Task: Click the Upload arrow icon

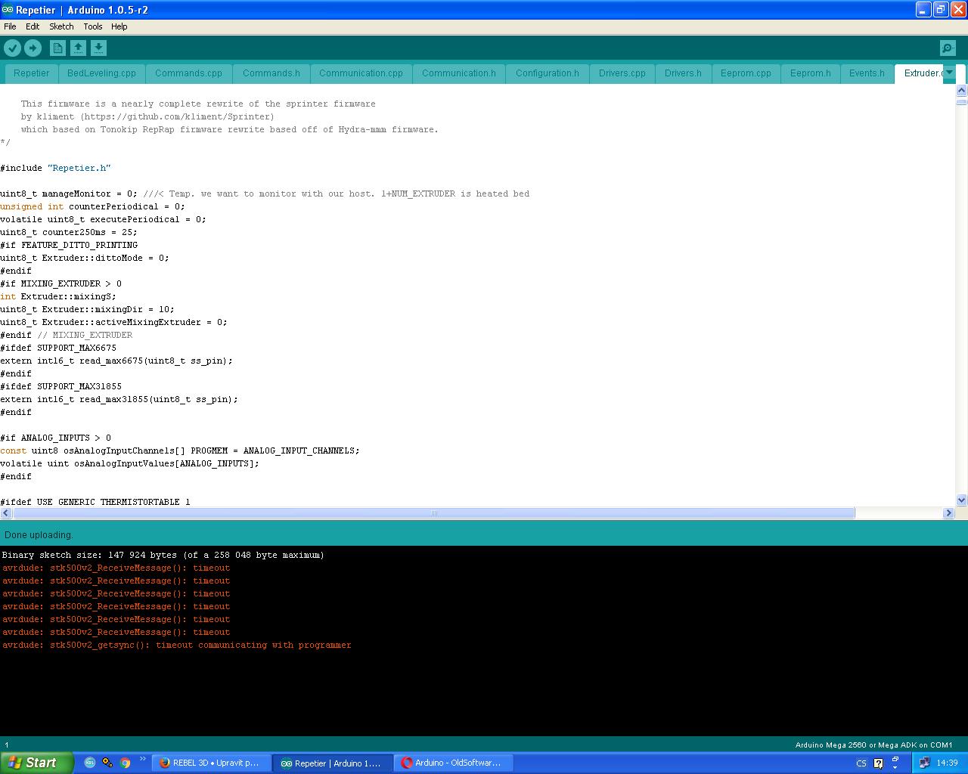Action: [x=33, y=48]
